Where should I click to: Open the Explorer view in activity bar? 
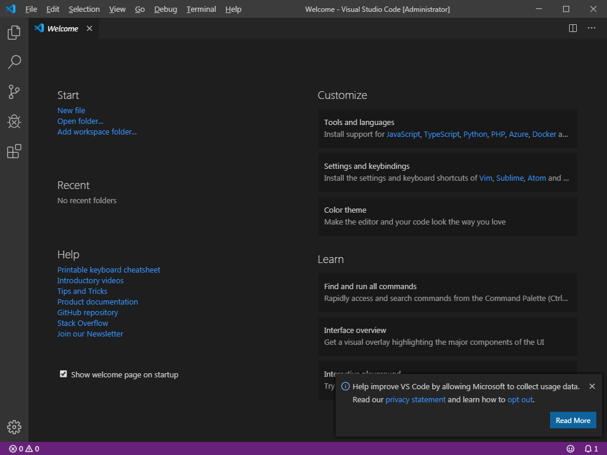click(x=14, y=33)
